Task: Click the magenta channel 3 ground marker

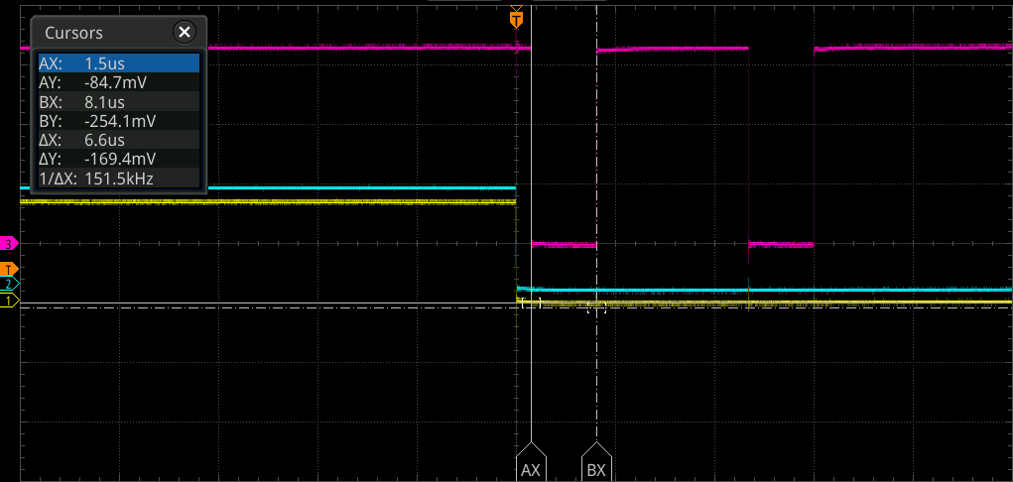Action: 10,243
